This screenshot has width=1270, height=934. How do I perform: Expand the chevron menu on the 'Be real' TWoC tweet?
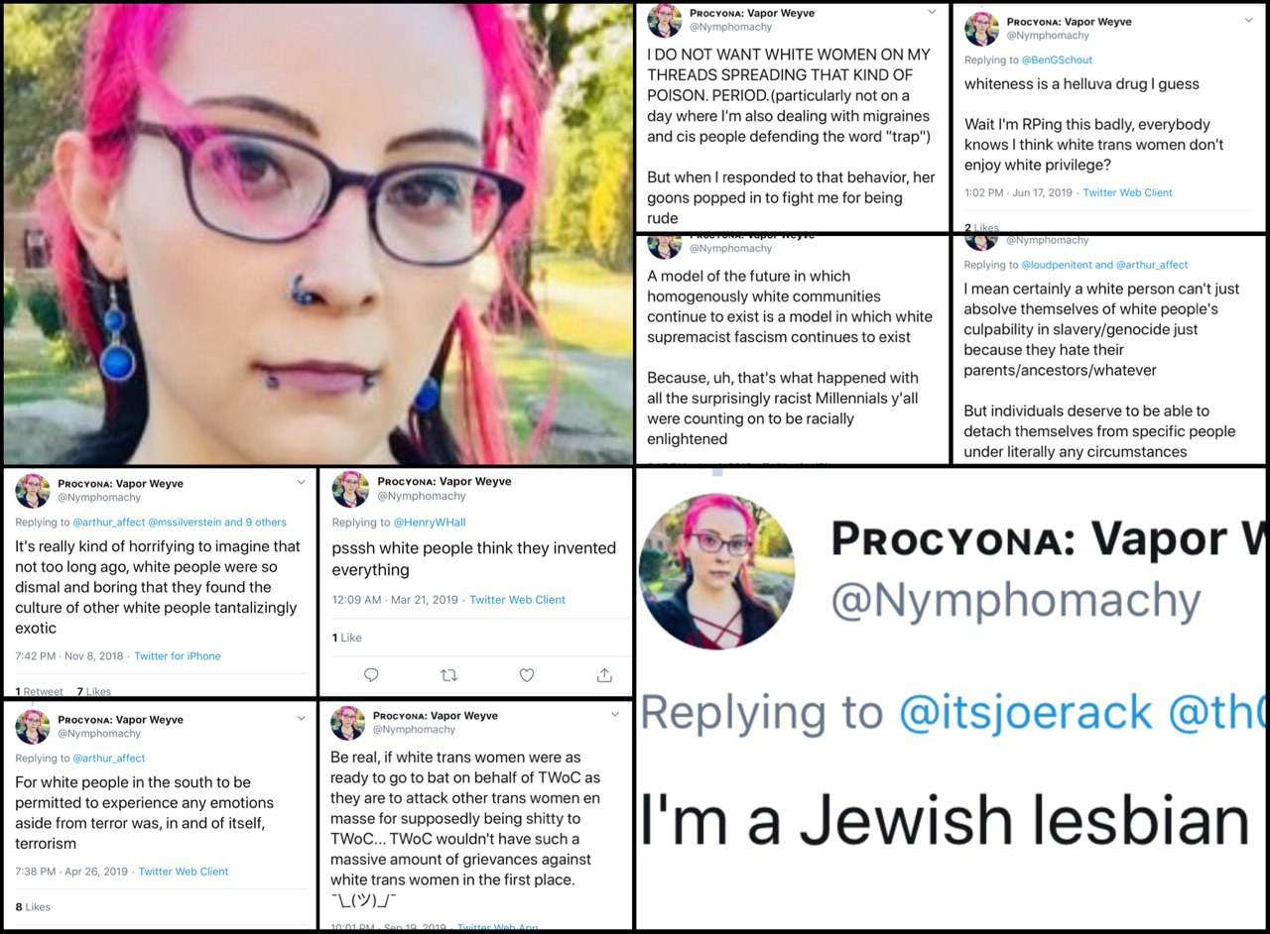tap(615, 714)
